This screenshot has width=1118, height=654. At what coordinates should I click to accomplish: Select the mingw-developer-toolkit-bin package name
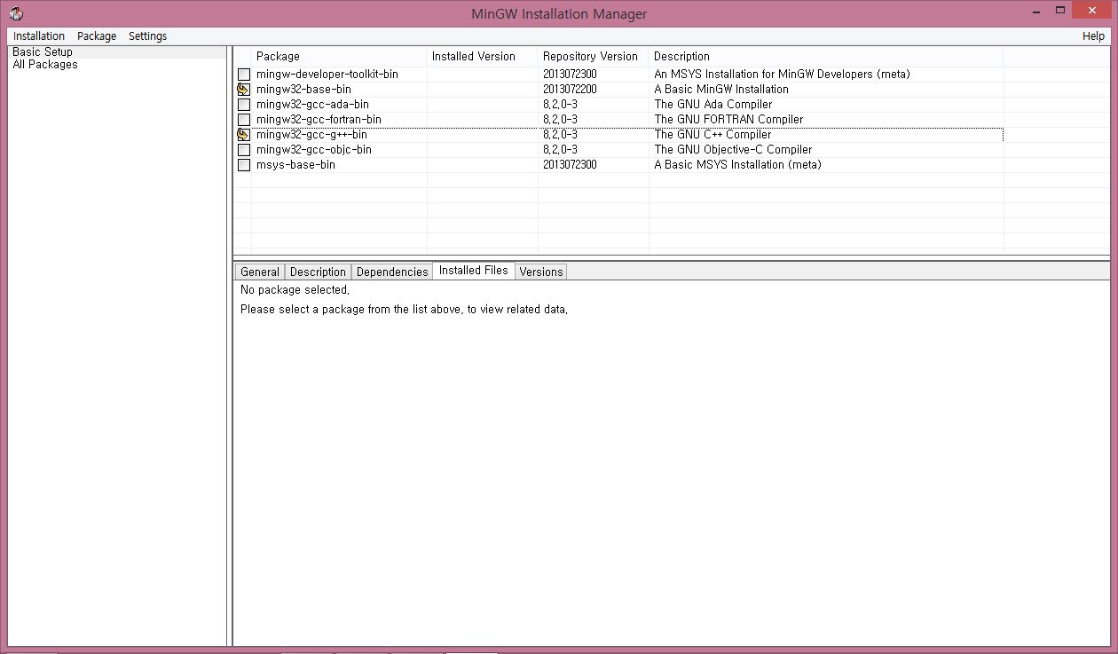tap(327, 75)
